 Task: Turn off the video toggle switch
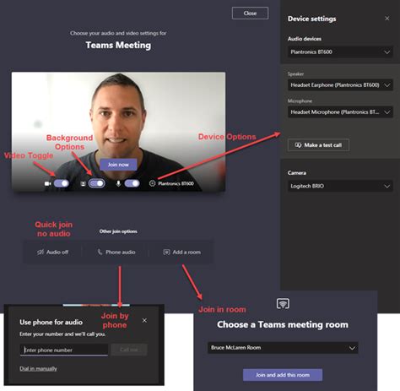click(62, 183)
